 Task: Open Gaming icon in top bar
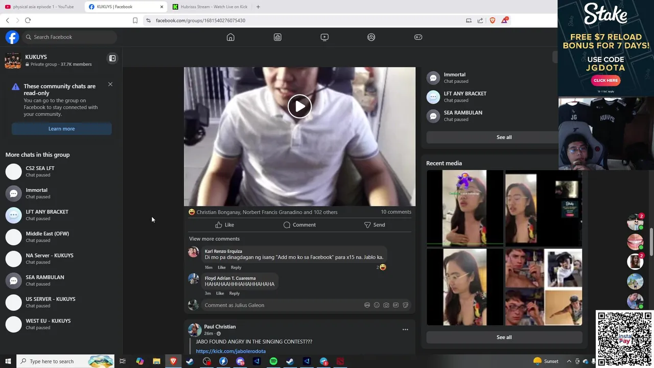click(418, 37)
